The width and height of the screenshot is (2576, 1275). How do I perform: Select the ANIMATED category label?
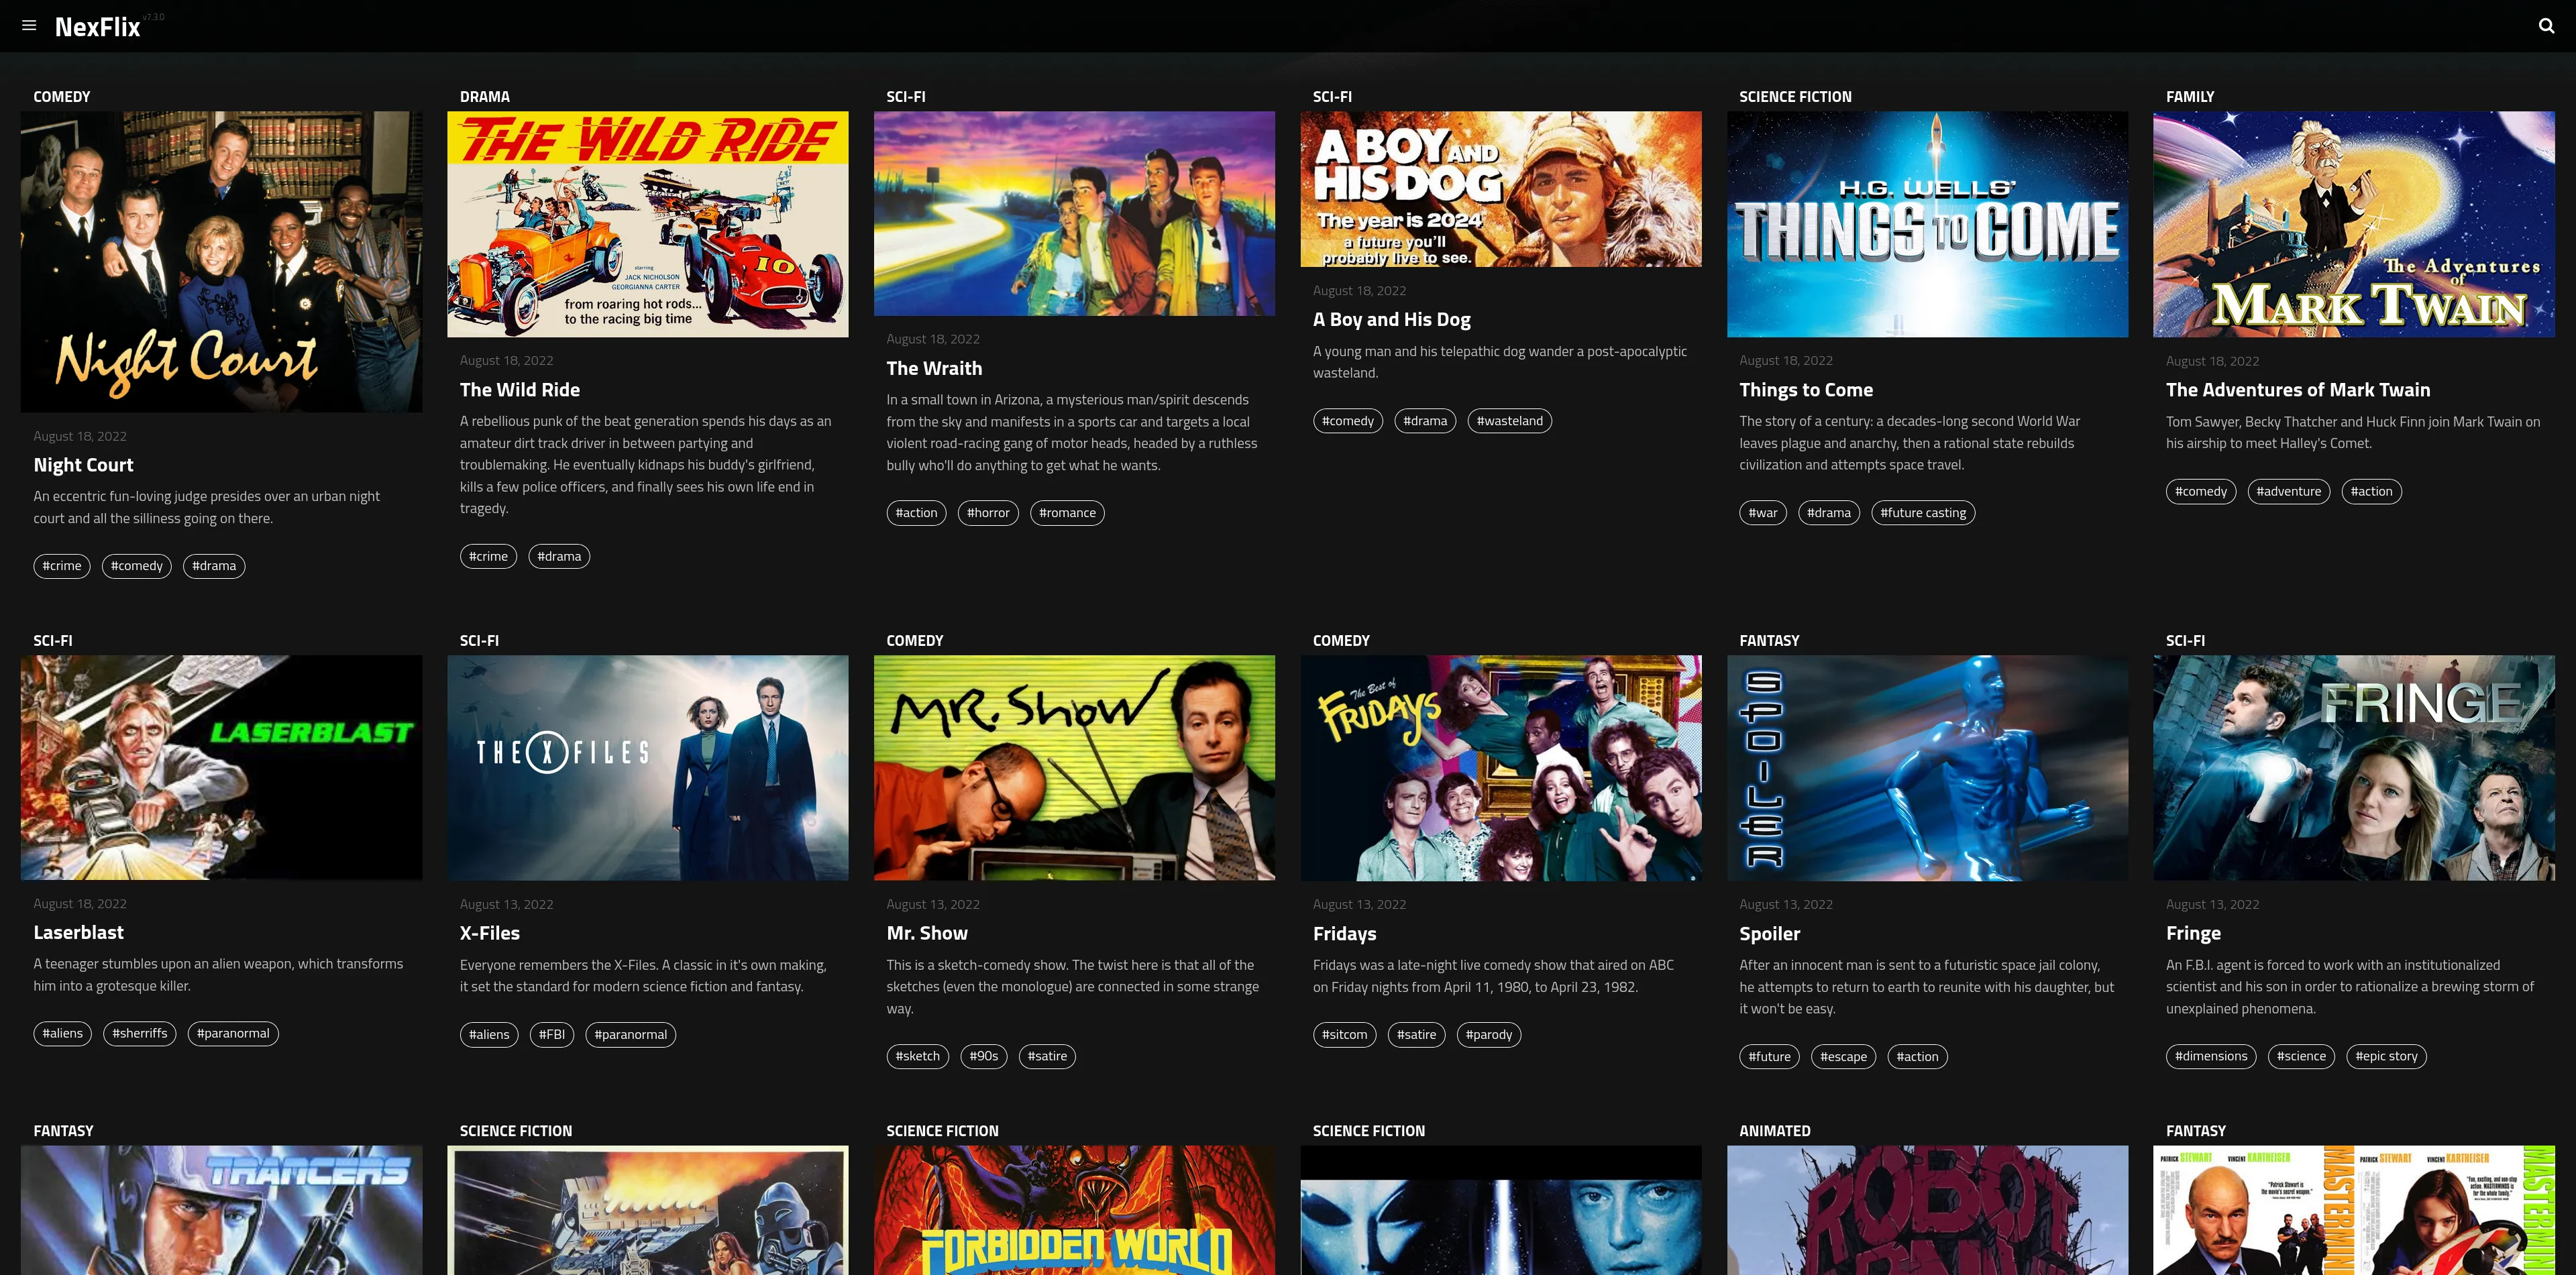(1775, 1131)
